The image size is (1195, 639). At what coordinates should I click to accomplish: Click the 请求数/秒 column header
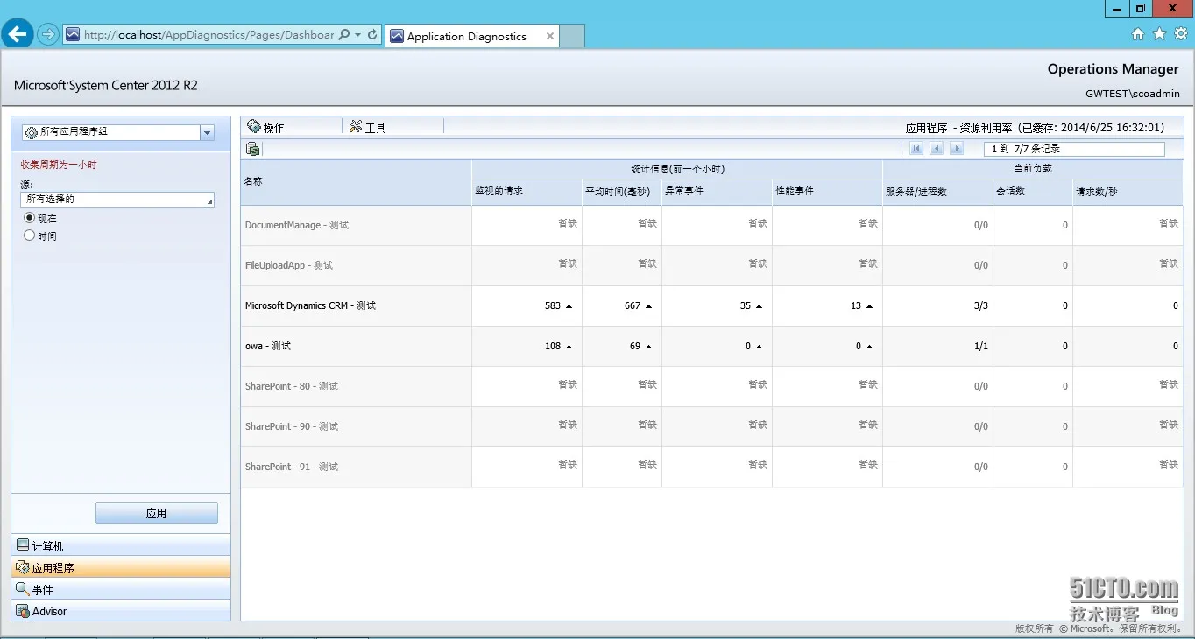point(1128,191)
